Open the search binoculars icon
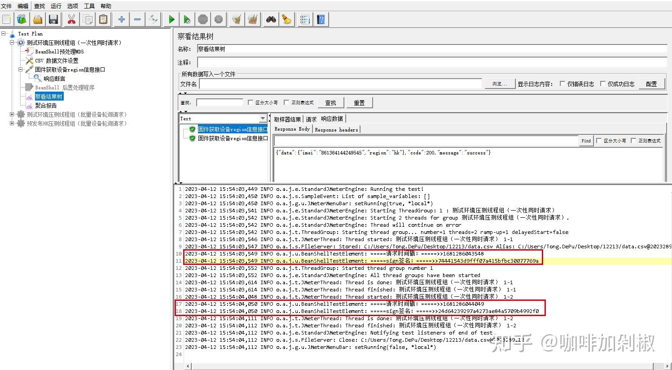The width and height of the screenshot is (672, 370). click(271, 19)
